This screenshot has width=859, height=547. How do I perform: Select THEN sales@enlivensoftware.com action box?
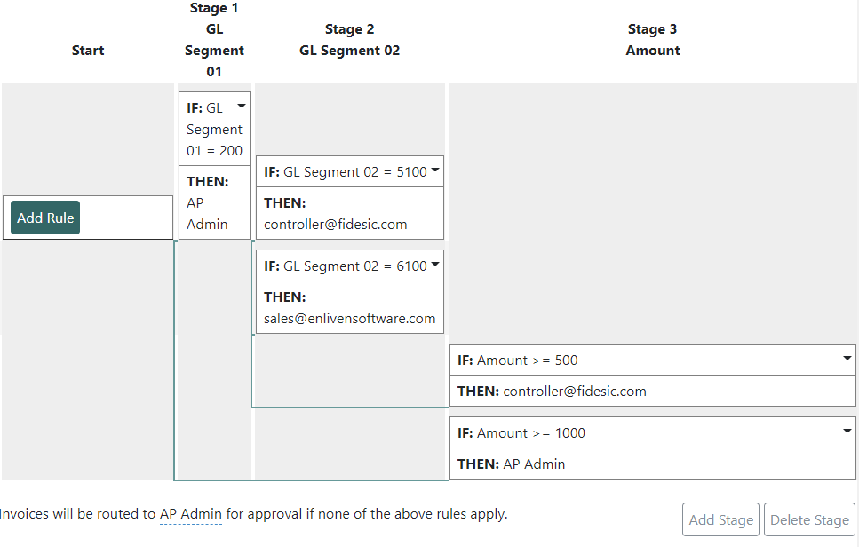tap(350, 308)
